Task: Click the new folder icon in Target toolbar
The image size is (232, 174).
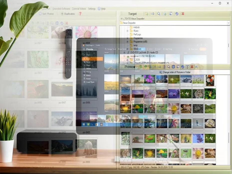Action: point(147,14)
